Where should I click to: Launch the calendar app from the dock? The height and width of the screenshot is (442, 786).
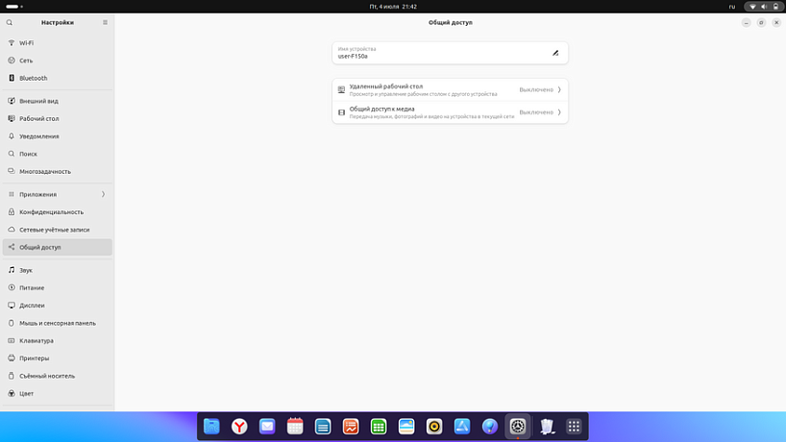[x=295, y=426]
